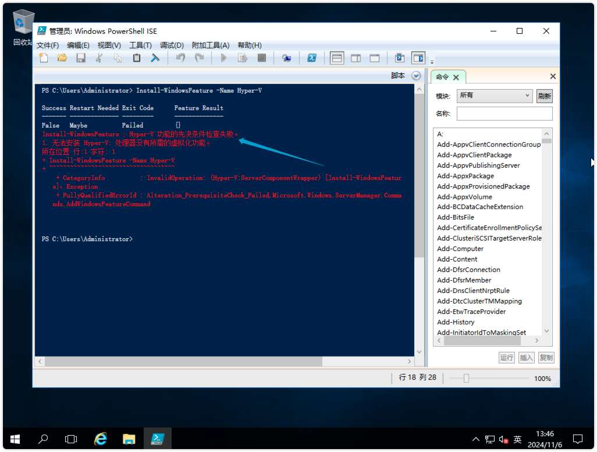Create a new script file
597x452 pixels.
click(44, 58)
